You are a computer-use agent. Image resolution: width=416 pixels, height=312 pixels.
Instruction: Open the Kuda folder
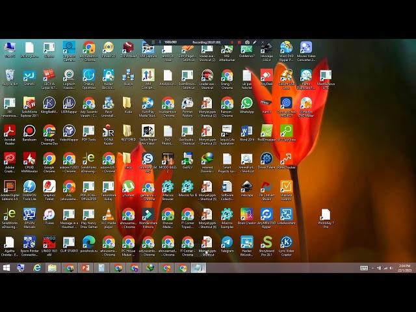(x=128, y=105)
